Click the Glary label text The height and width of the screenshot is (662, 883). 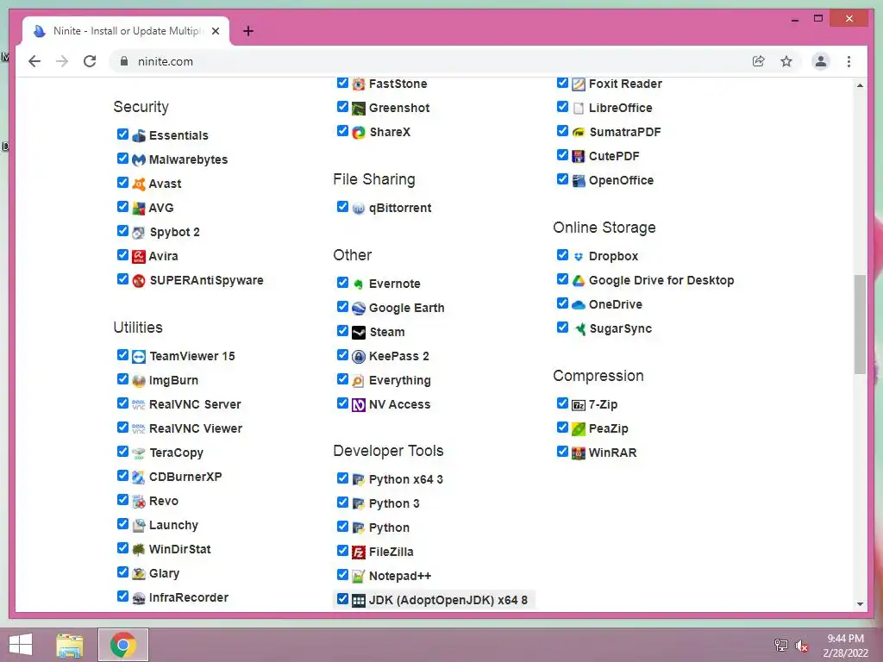(164, 573)
